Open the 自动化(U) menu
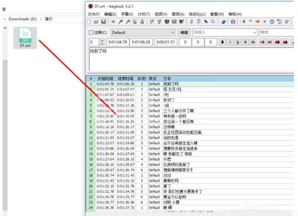The image size is (298, 216). point(197,14)
